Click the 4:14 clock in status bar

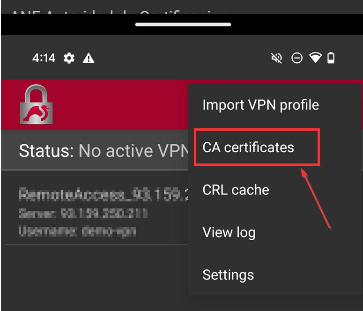tap(44, 58)
